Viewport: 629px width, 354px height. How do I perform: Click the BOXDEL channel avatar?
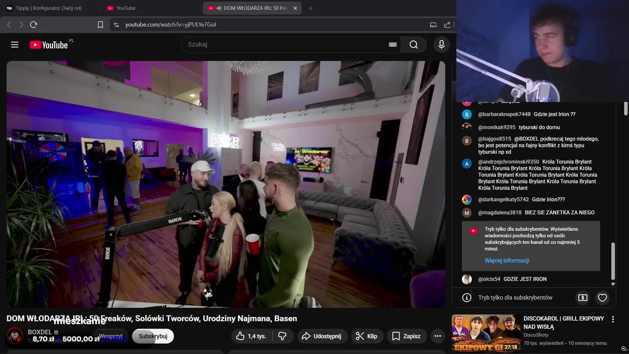pyautogui.click(x=15, y=336)
